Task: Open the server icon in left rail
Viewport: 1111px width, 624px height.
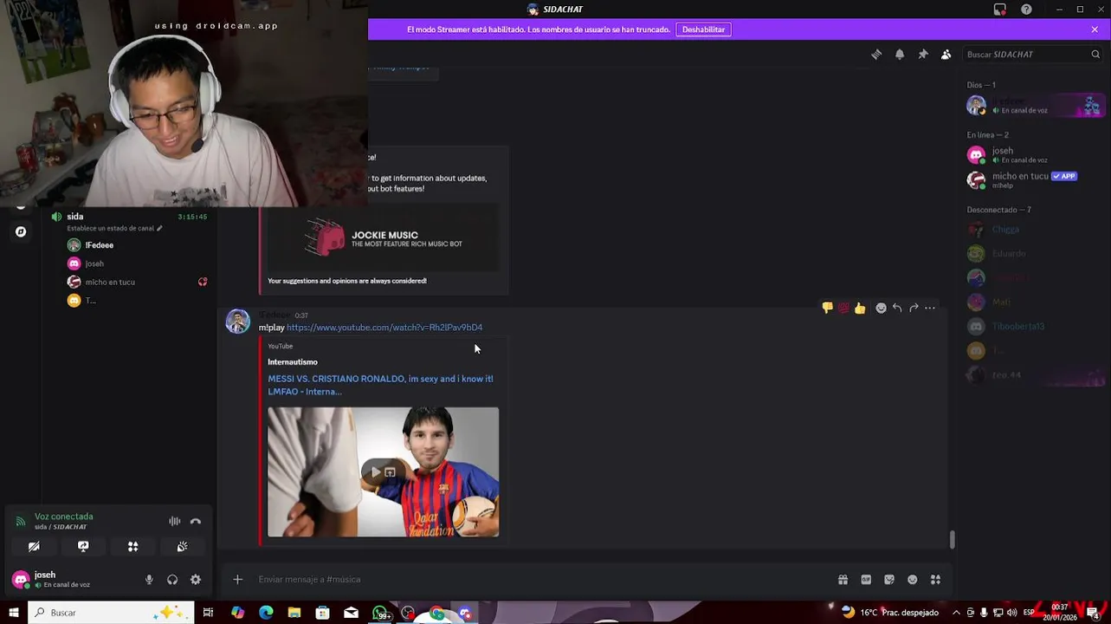Action: click(21, 232)
